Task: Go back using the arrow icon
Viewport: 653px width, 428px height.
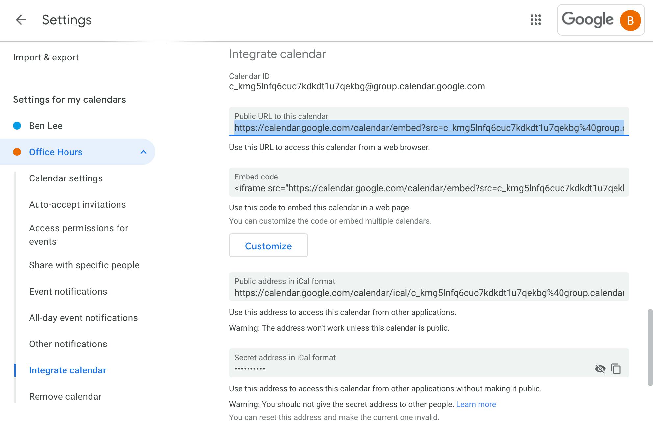Action: coord(21,20)
